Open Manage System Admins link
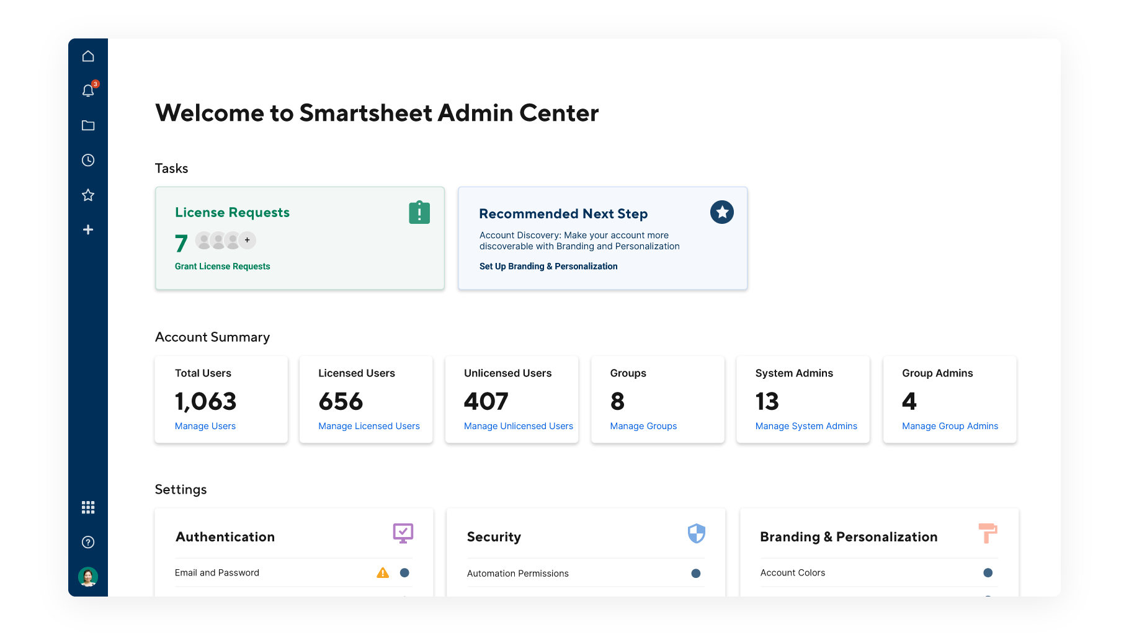Viewport: 1129px width, 635px height. tap(806, 426)
